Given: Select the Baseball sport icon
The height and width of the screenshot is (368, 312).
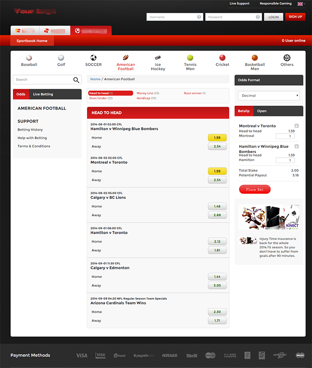Looking at the screenshot, I should point(29,58).
